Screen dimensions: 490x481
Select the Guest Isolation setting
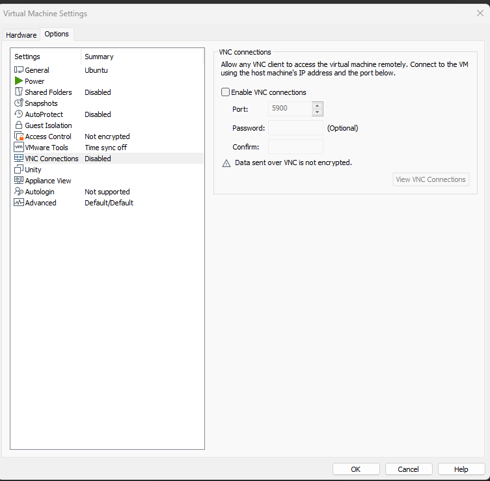48,125
